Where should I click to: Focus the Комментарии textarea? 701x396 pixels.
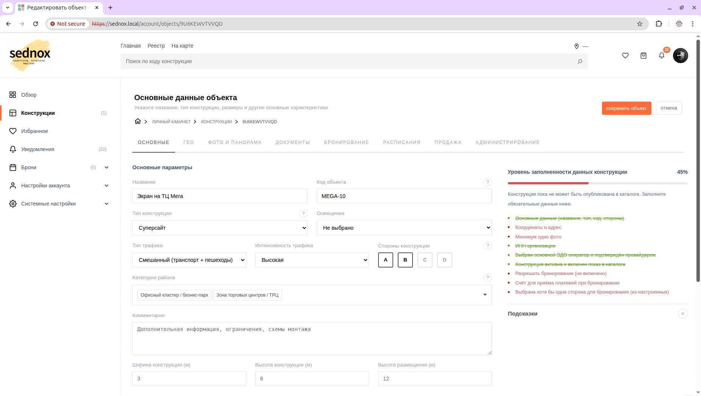click(x=312, y=338)
